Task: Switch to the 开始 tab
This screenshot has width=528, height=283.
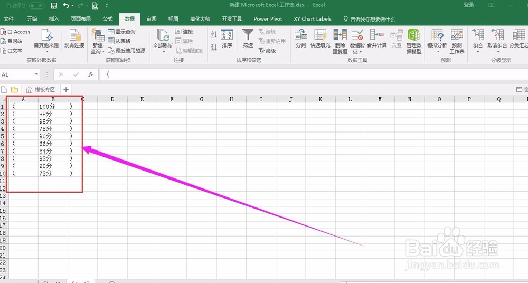Action: click(x=32, y=19)
